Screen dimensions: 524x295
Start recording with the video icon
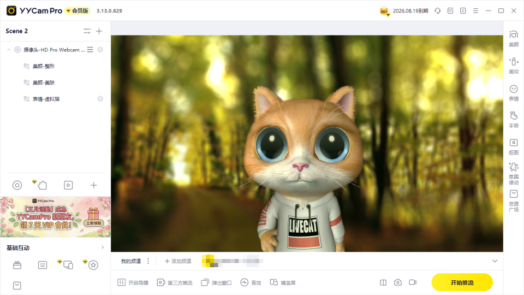tap(413, 282)
